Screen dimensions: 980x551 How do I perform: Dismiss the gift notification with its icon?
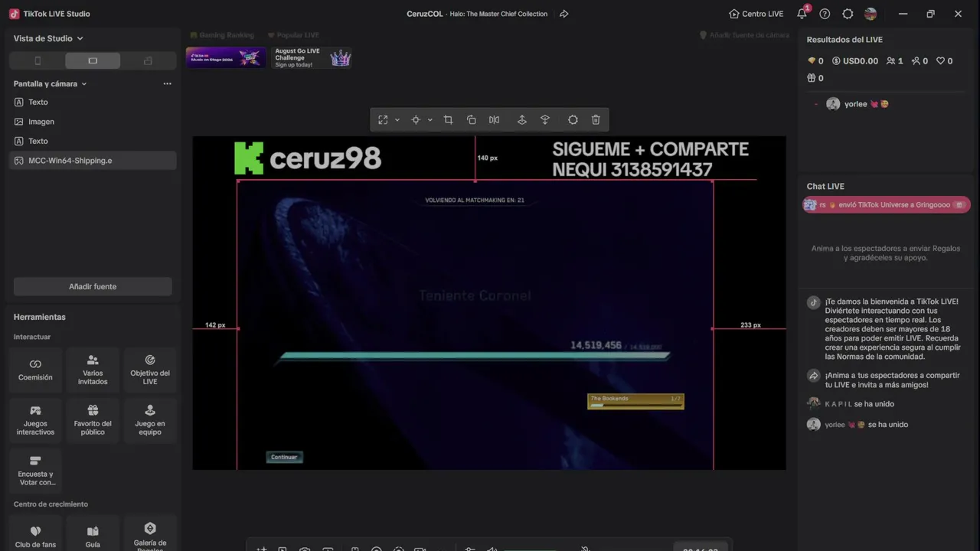point(959,205)
